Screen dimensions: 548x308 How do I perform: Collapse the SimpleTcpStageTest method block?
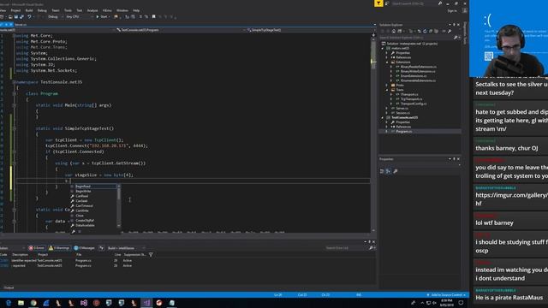pos(14,128)
